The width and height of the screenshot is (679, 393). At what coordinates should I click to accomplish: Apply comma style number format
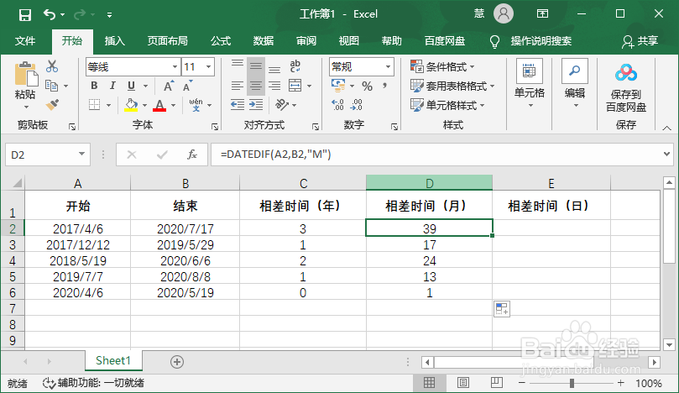click(x=385, y=86)
